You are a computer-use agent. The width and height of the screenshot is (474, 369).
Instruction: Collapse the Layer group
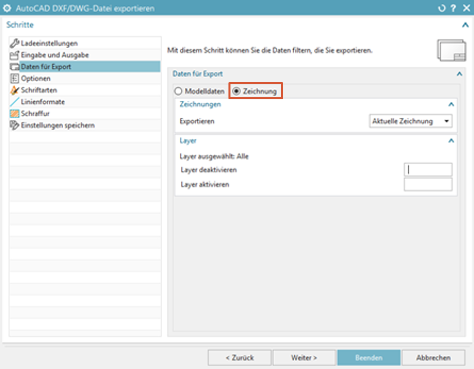[451, 141]
